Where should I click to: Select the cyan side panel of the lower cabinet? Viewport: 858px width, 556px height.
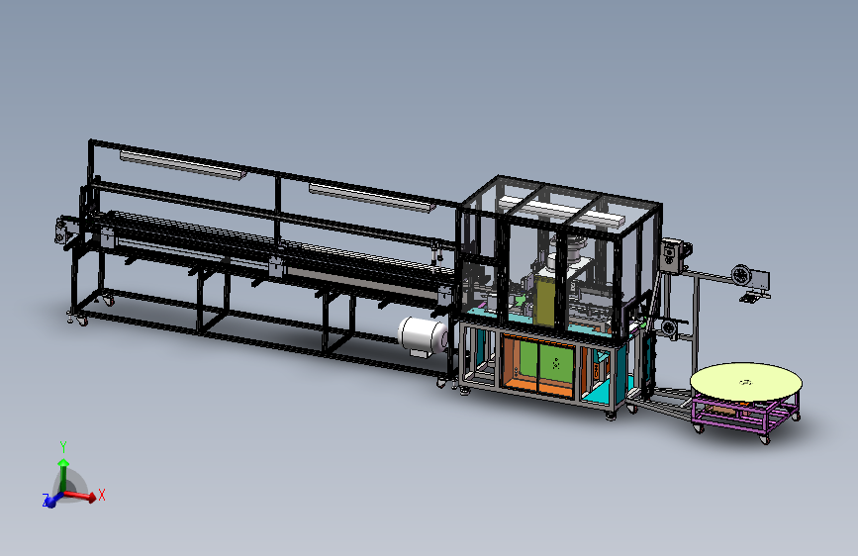[x=621, y=373]
